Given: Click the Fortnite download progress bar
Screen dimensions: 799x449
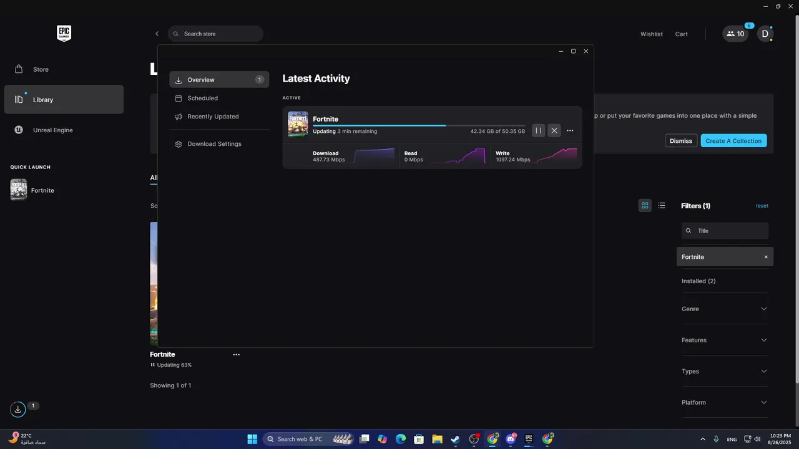Looking at the screenshot, I should pyautogui.click(x=419, y=125).
